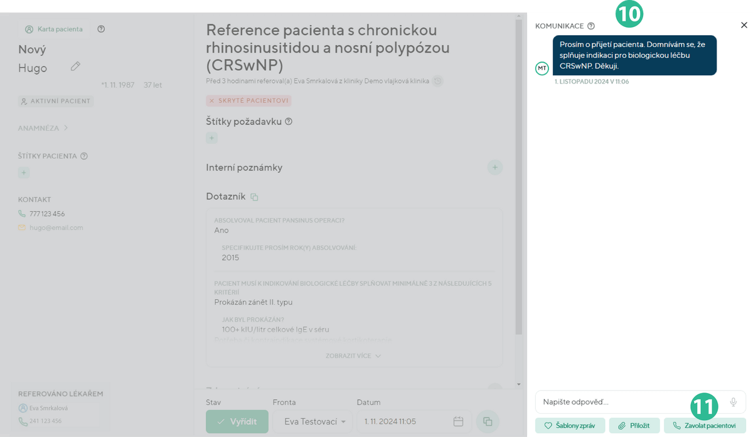Screen dimensions: 753x437
Task: Expand questionnaire with Zobrazit více
Action: click(353, 355)
